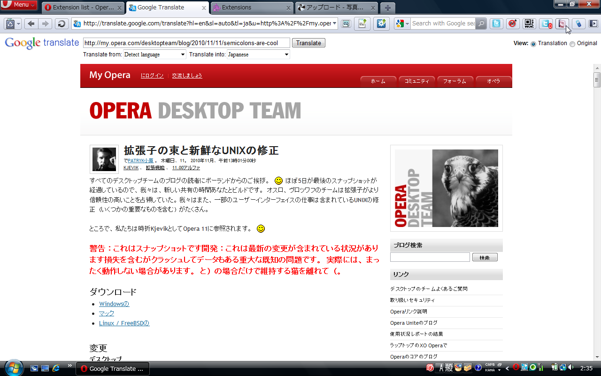The width and height of the screenshot is (601, 376).
Task: Click the compatibility icon in address bar
Action: point(346,23)
